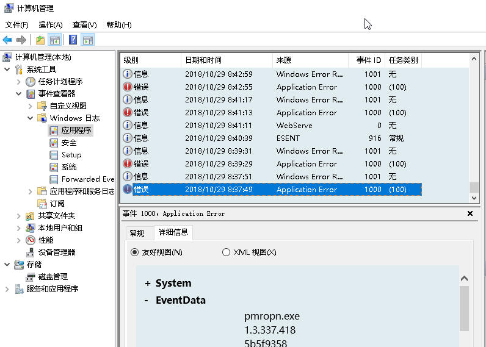Click the 性能 performance icon
The image size is (486, 347).
(31, 240)
